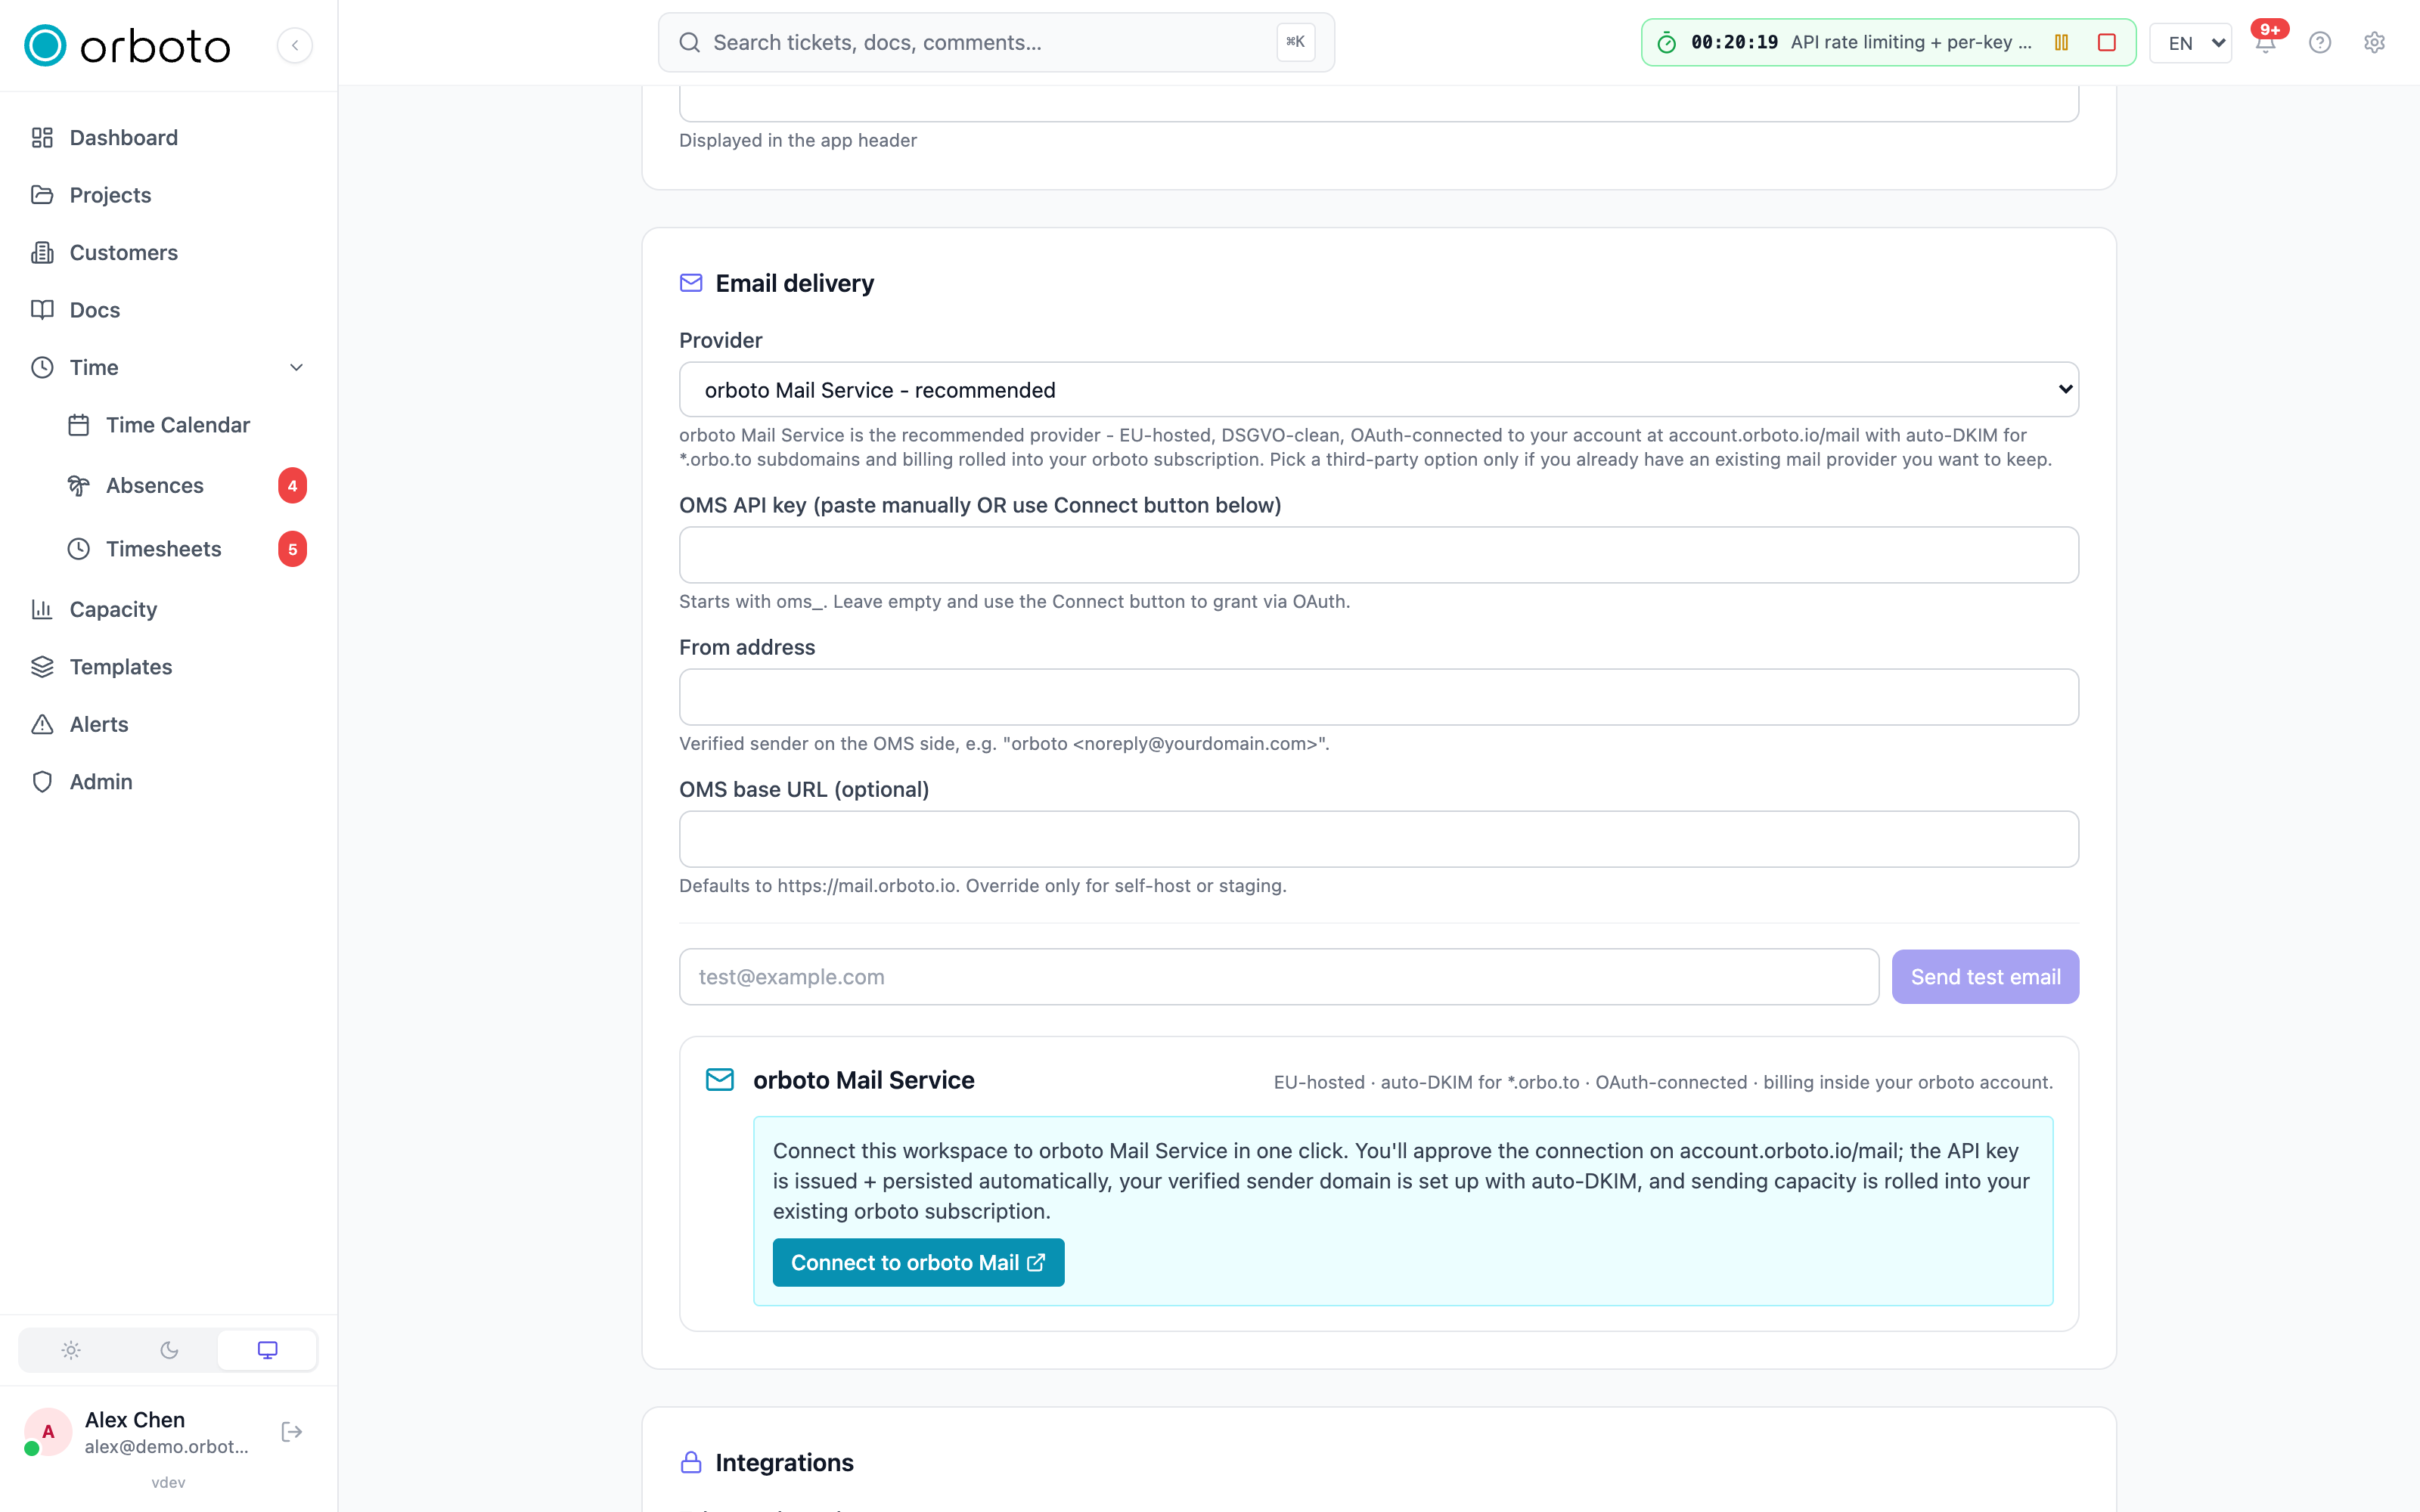Click the Timesheets clock icon
The image size is (2420, 1512).
click(79, 549)
